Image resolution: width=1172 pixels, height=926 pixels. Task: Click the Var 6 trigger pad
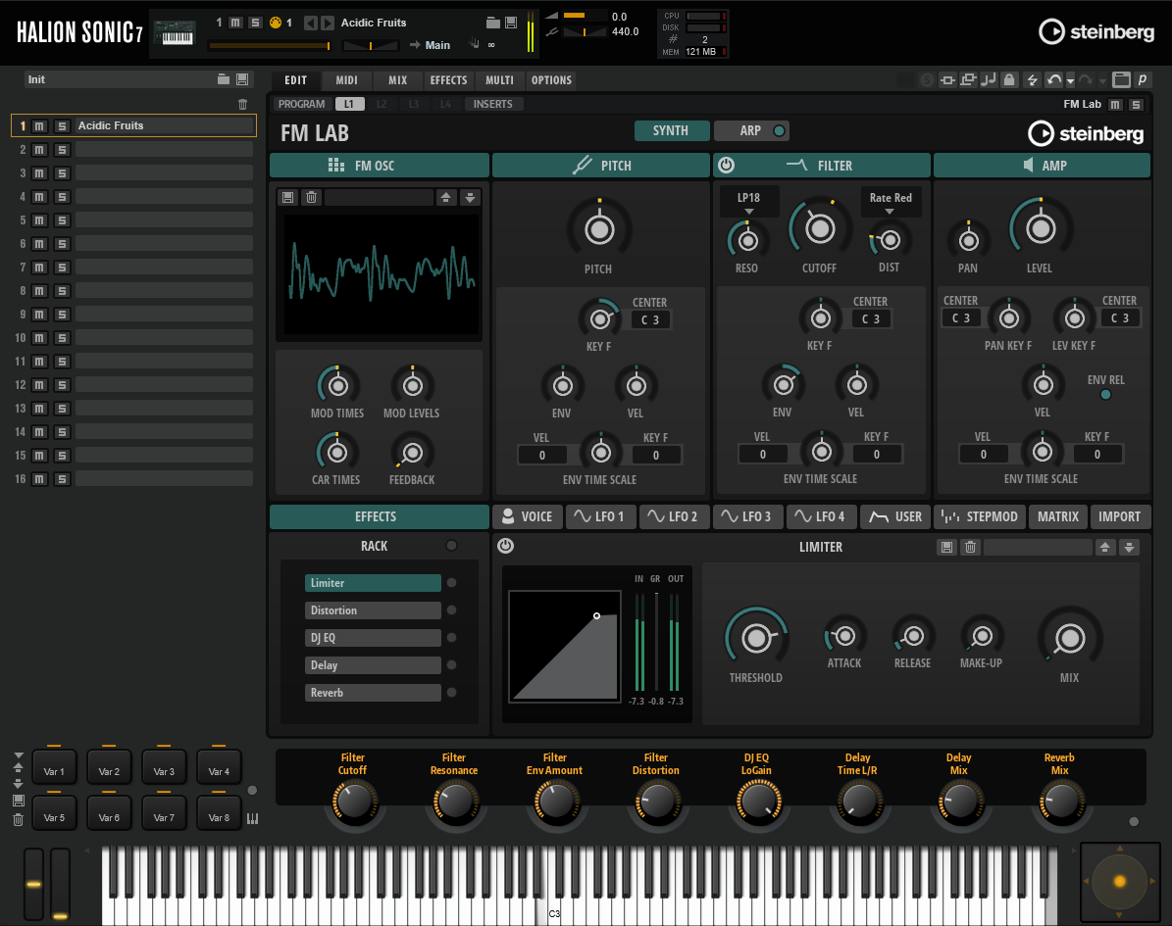(109, 814)
